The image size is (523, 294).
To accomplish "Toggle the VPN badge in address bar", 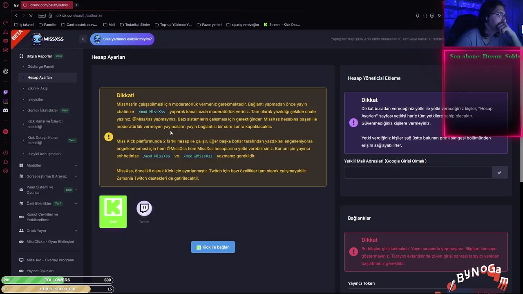I will (42, 16).
